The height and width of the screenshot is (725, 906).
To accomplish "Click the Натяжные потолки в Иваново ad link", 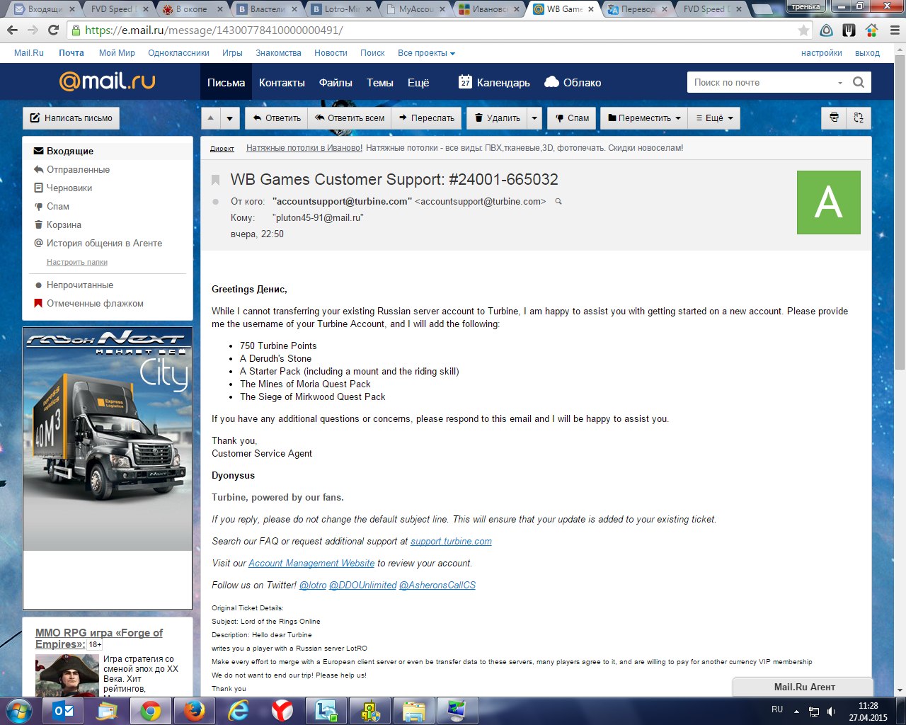I will coord(304,148).
